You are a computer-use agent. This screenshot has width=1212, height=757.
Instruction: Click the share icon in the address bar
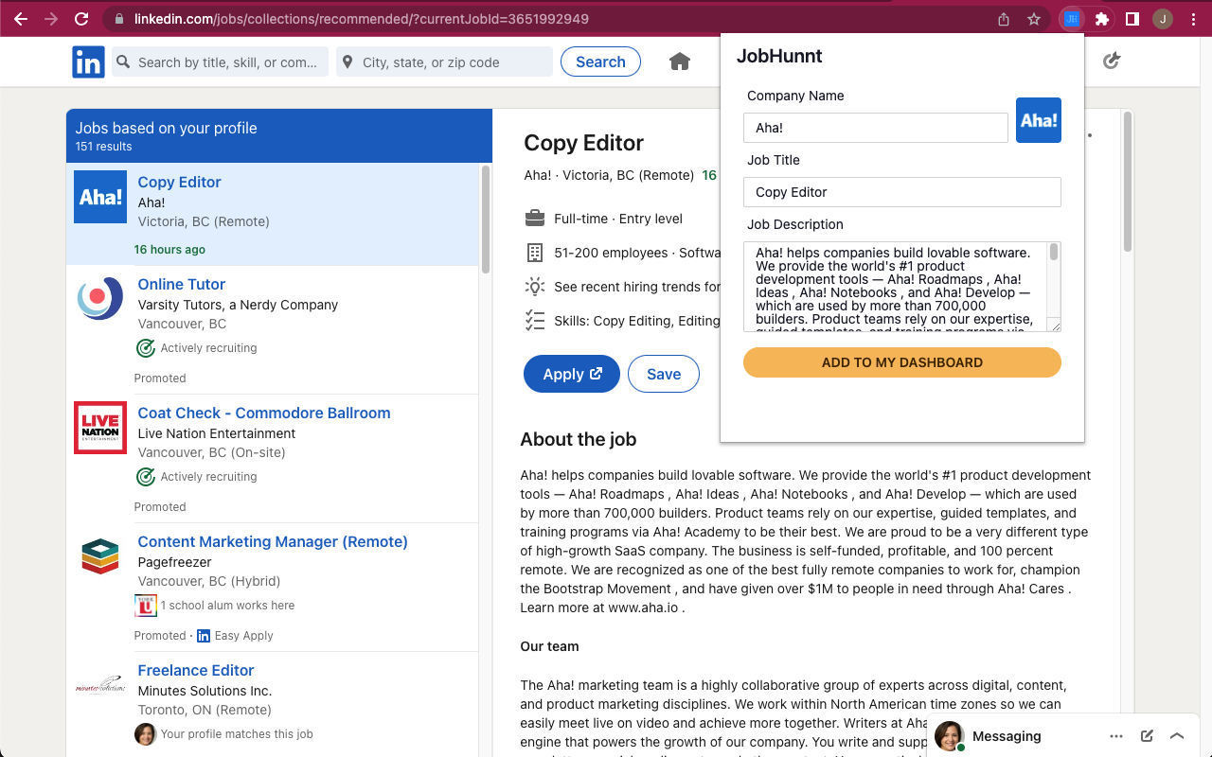click(1003, 18)
